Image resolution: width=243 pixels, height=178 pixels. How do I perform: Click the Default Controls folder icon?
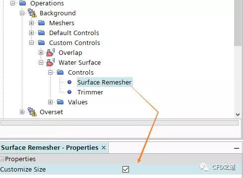pyautogui.click(x=42, y=33)
